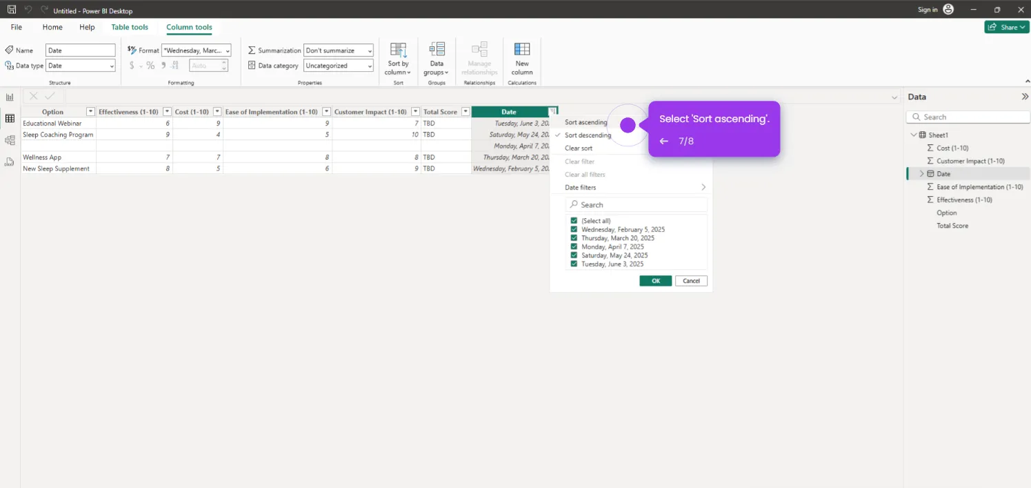Open the File menu

(x=17, y=27)
